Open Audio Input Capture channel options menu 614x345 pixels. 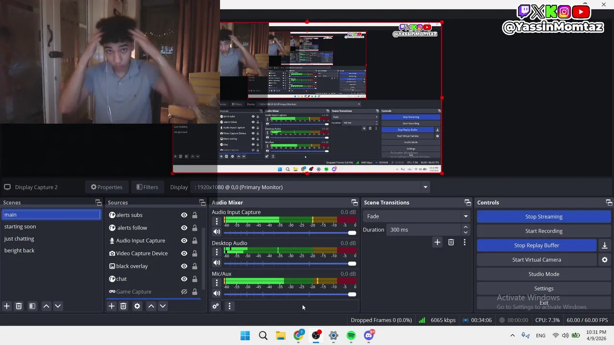217,221
